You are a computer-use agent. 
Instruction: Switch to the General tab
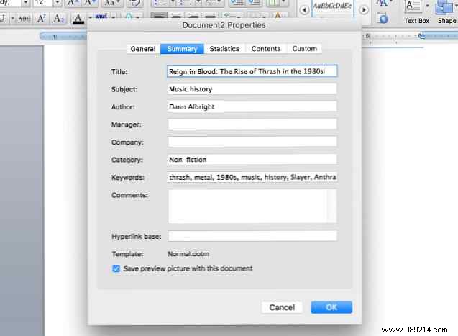pos(143,49)
